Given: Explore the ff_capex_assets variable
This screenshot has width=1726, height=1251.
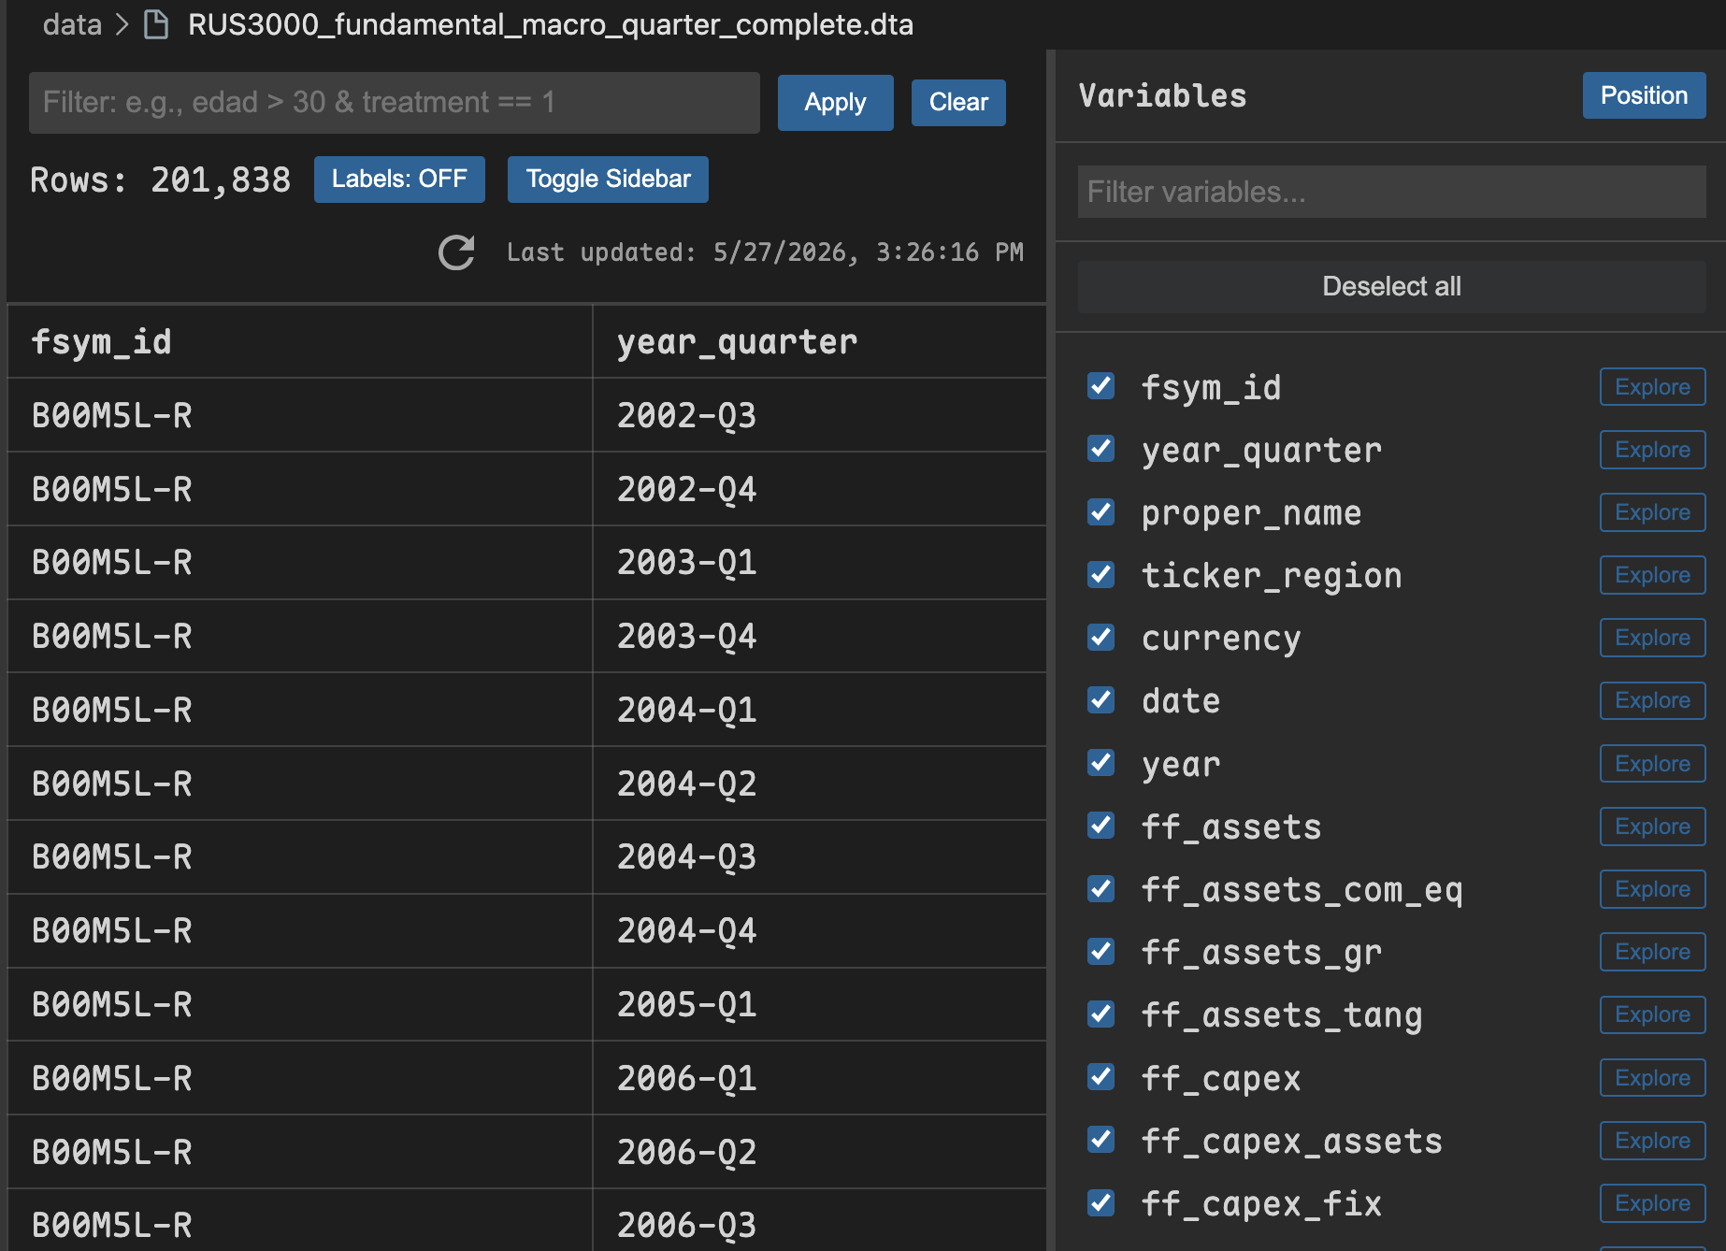Looking at the screenshot, I should tap(1652, 1141).
